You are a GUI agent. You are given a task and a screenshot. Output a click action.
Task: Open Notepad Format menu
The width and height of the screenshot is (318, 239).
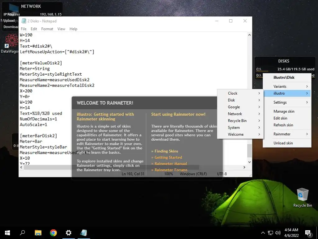point(47,29)
